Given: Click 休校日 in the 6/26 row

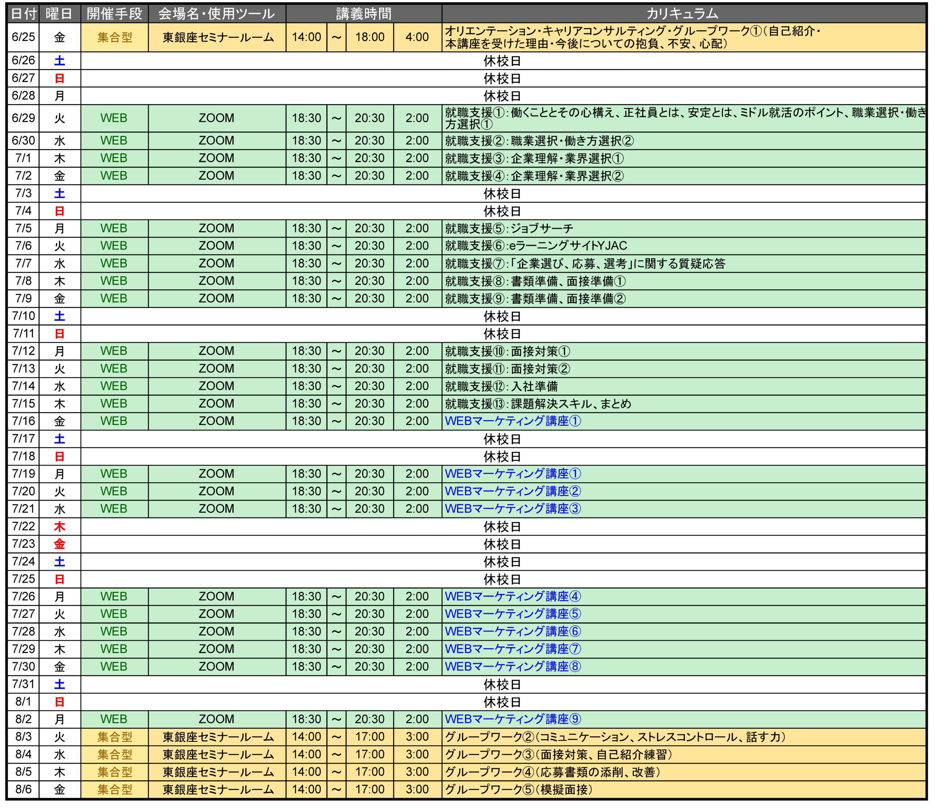Looking at the screenshot, I should click(502, 61).
